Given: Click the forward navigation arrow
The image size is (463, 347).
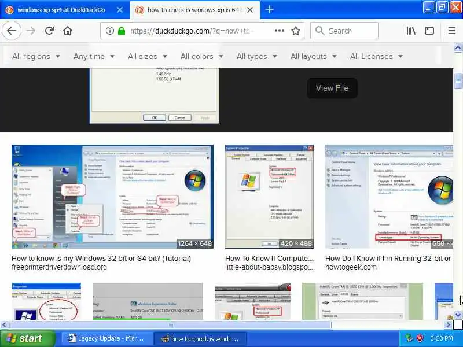Looking at the screenshot, I should [31, 31].
